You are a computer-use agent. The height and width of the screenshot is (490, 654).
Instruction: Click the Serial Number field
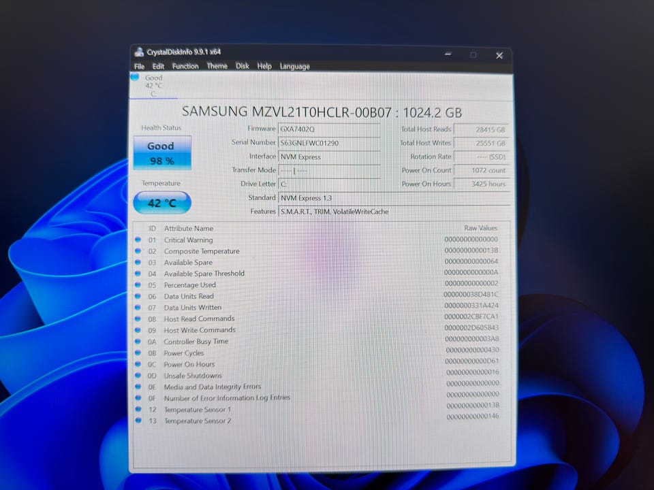(x=329, y=143)
